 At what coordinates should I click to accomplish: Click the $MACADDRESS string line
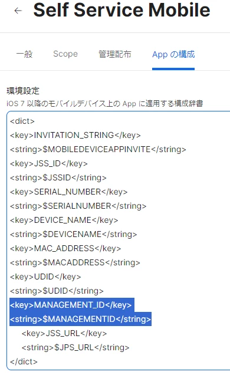[x=75, y=262]
